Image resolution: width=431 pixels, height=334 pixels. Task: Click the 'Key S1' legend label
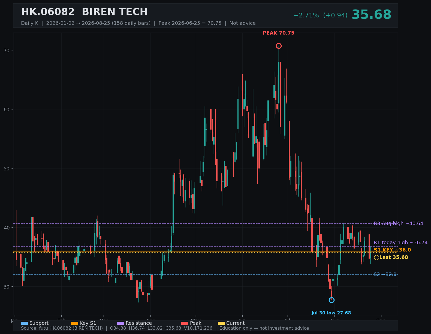[88, 323]
